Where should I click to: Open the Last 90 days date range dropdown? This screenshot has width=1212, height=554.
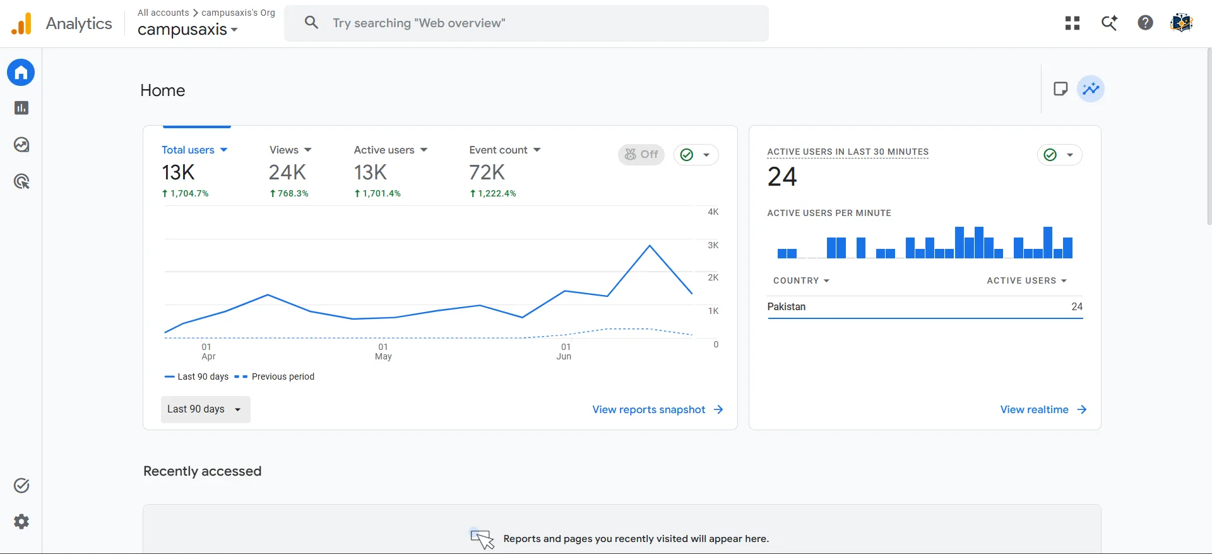(205, 409)
